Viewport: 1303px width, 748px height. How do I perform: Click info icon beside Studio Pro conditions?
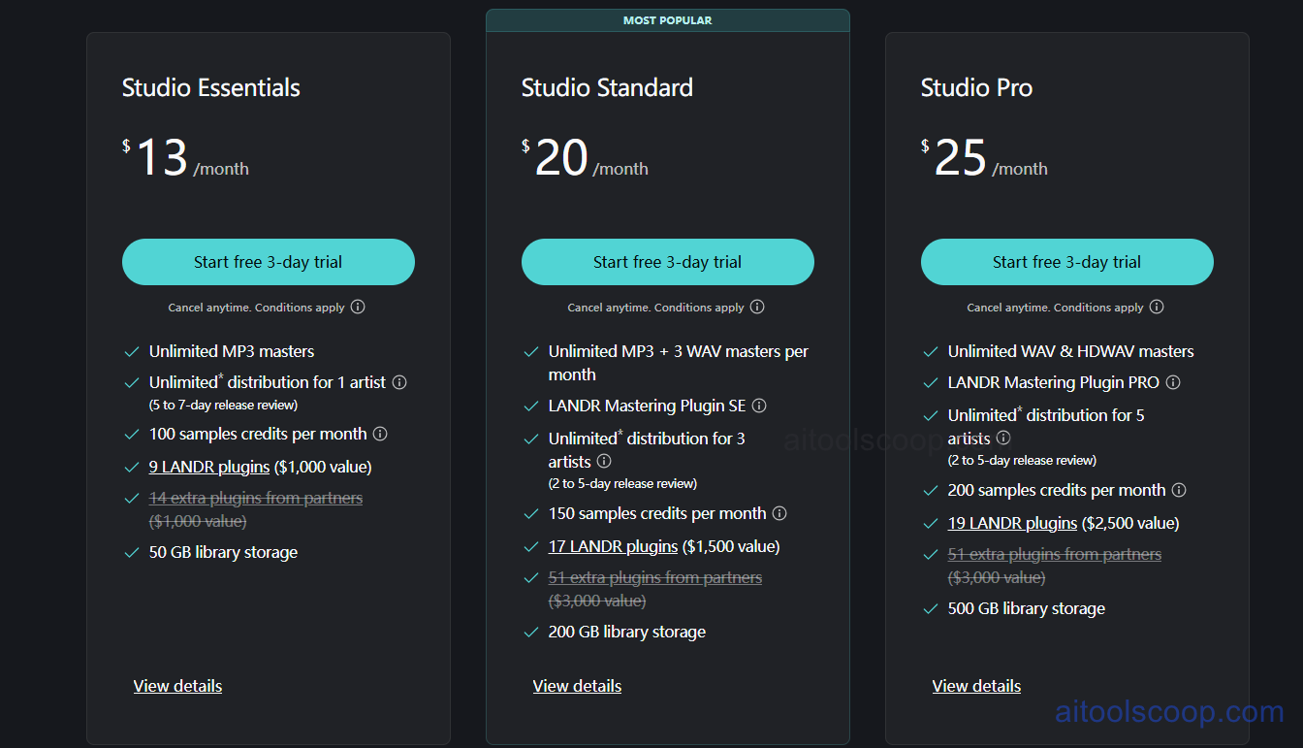pyautogui.click(x=1157, y=307)
